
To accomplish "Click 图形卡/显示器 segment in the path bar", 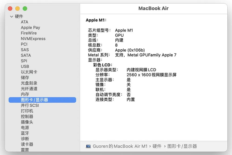I will [x=182, y=146].
